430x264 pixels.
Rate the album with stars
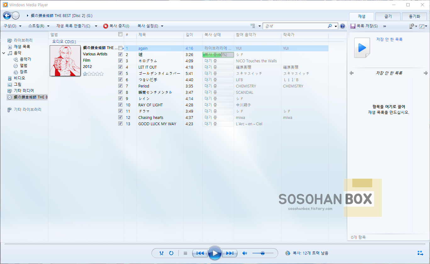(93, 74)
